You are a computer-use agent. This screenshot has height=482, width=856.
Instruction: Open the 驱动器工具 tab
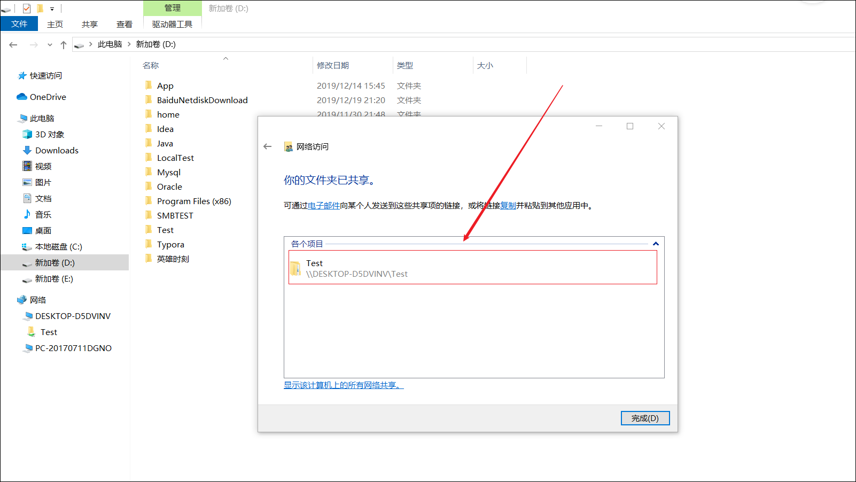(x=172, y=24)
